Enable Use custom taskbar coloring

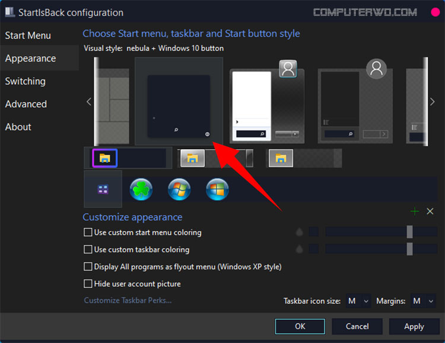(x=88, y=249)
